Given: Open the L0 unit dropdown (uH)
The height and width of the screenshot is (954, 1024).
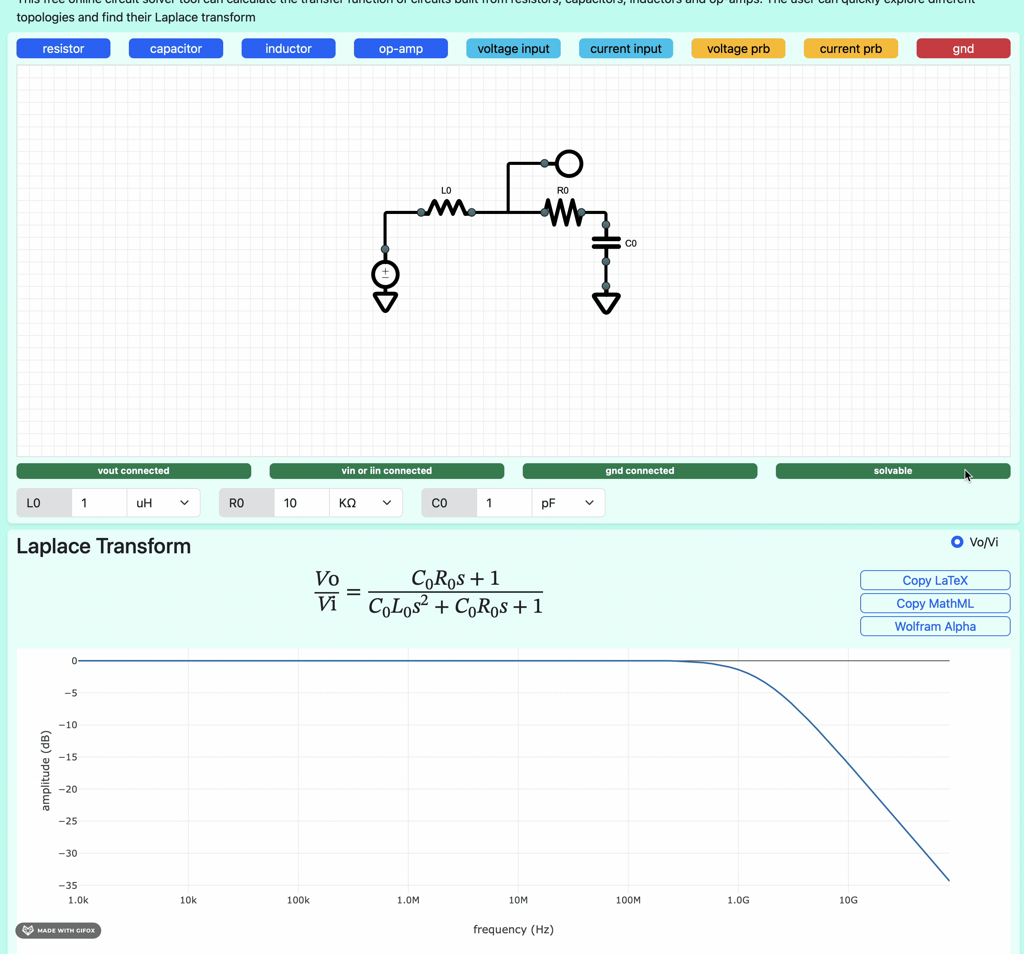Looking at the screenshot, I should coord(163,503).
